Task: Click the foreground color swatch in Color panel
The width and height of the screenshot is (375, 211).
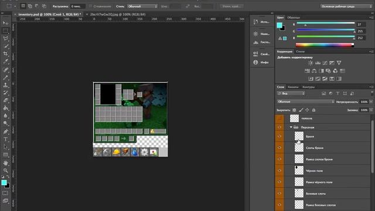Action: pyautogui.click(x=279, y=25)
